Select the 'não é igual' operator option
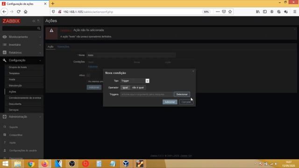 138,88
